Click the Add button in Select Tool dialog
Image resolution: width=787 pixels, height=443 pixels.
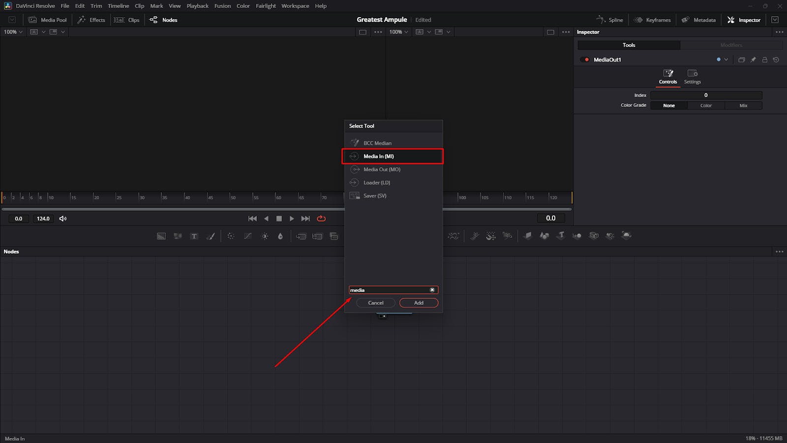coord(418,302)
